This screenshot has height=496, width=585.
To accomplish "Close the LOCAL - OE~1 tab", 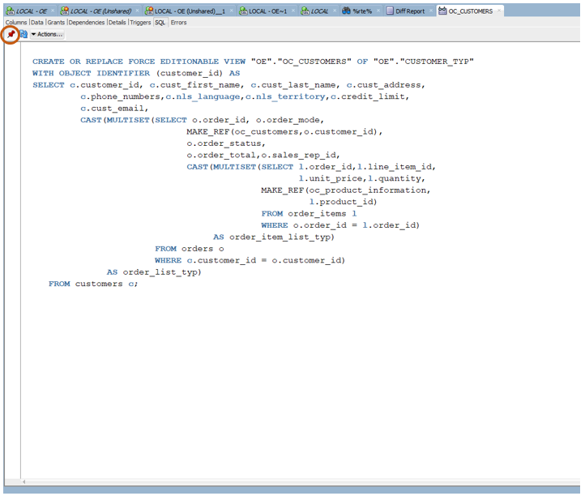I will [293, 11].
